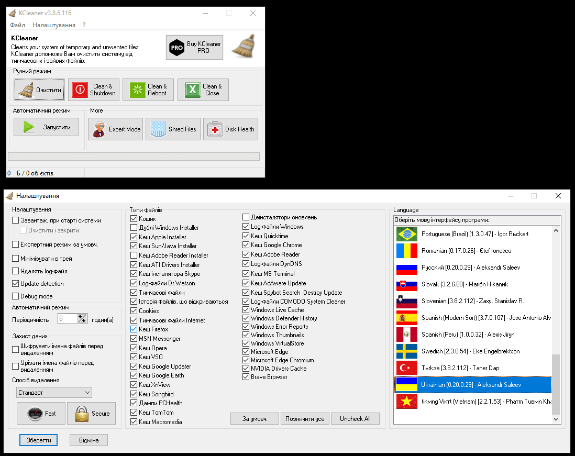The height and width of the screenshot is (456, 575).
Task: Open Disk Health tool
Action: click(x=230, y=129)
